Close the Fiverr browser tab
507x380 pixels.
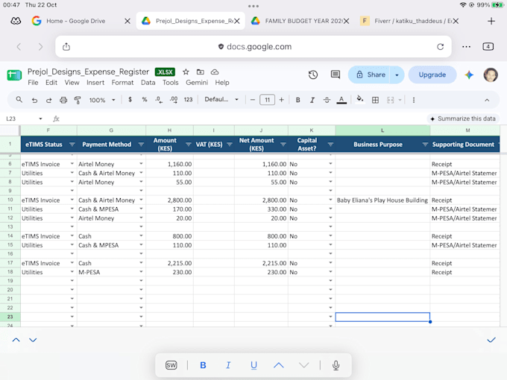pos(456,21)
